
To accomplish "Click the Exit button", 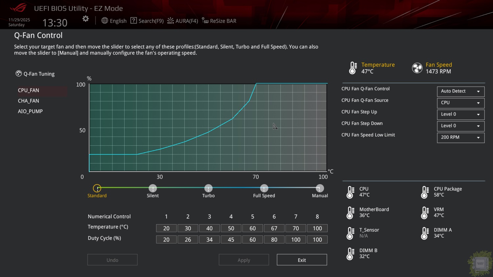I will click(x=302, y=260).
